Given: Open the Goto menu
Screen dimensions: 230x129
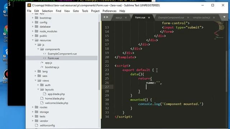Looking at the screenshot, I should pyautogui.click(x=76, y=11).
